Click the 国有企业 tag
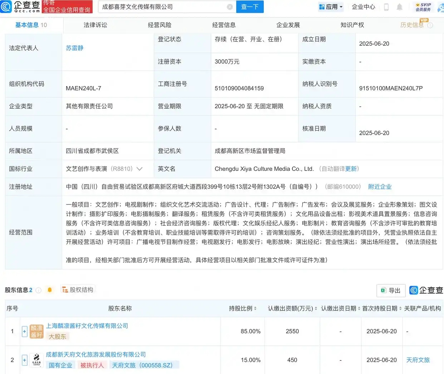444x374 pixels. [x=60, y=365]
